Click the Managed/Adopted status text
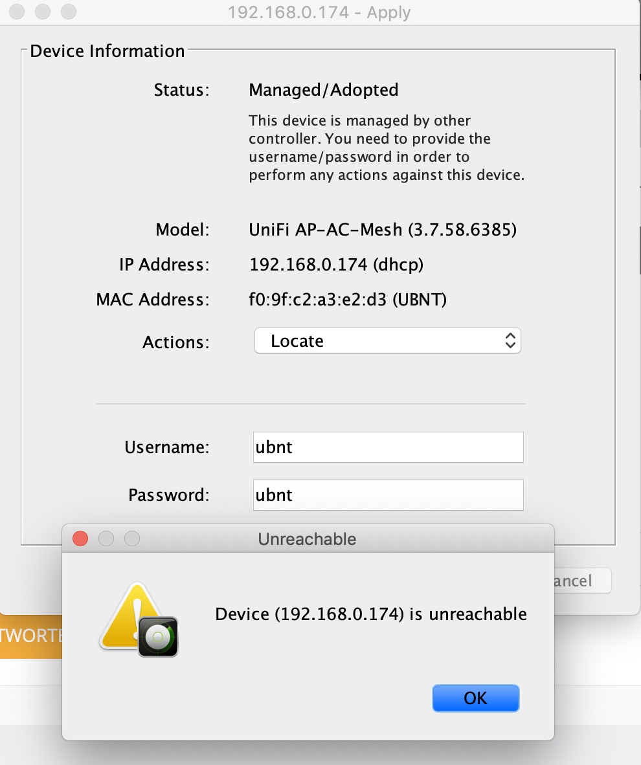Viewport: 641px width, 765px height. [323, 90]
